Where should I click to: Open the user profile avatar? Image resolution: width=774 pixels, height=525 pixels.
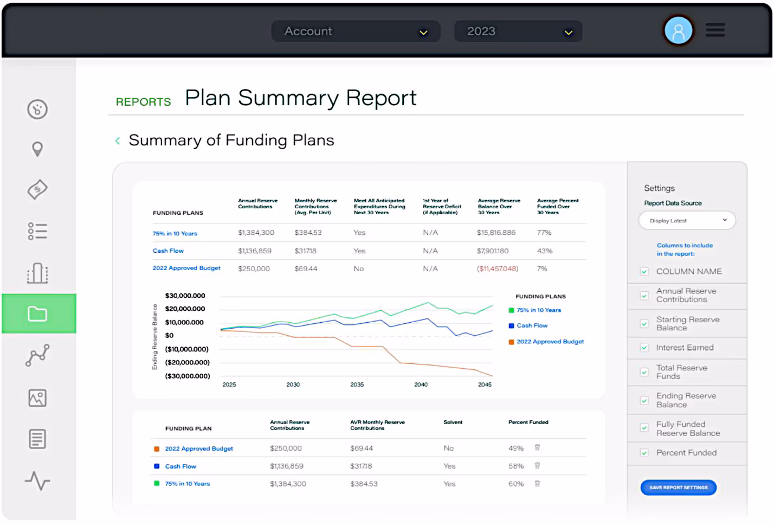point(678,31)
